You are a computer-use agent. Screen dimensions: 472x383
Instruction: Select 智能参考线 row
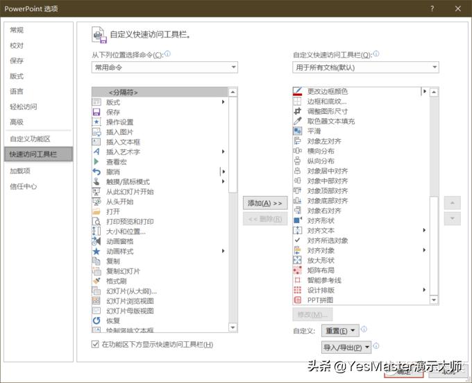coord(361,280)
